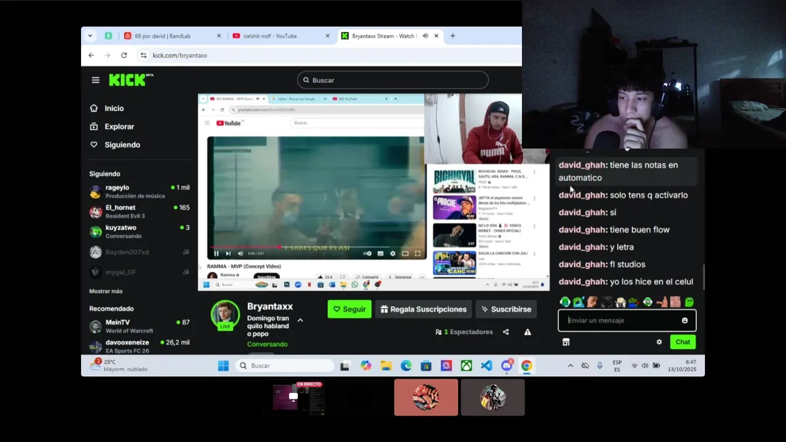The height and width of the screenshot is (442, 786).
Task: Click the Windows taskbar Buscar search box
Action: pos(285,366)
